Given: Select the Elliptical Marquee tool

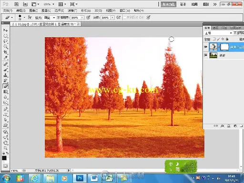Looking at the screenshot, I should (6, 36).
